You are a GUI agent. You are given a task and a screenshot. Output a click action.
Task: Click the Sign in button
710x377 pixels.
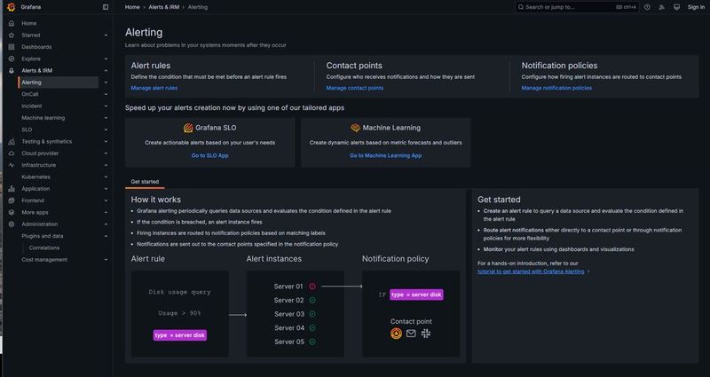coord(696,7)
